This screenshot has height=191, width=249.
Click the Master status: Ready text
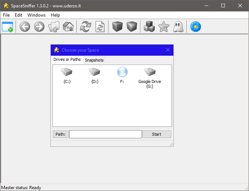point(21,188)
